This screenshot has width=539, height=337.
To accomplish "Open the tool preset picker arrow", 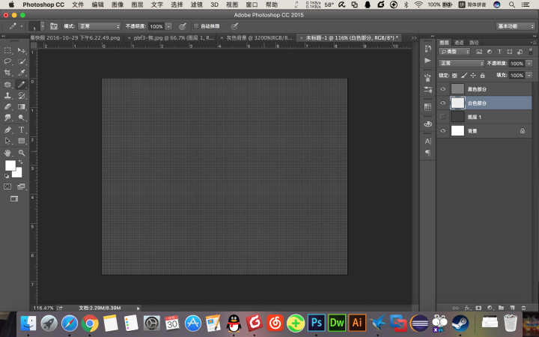I will [x=22, y=26].
